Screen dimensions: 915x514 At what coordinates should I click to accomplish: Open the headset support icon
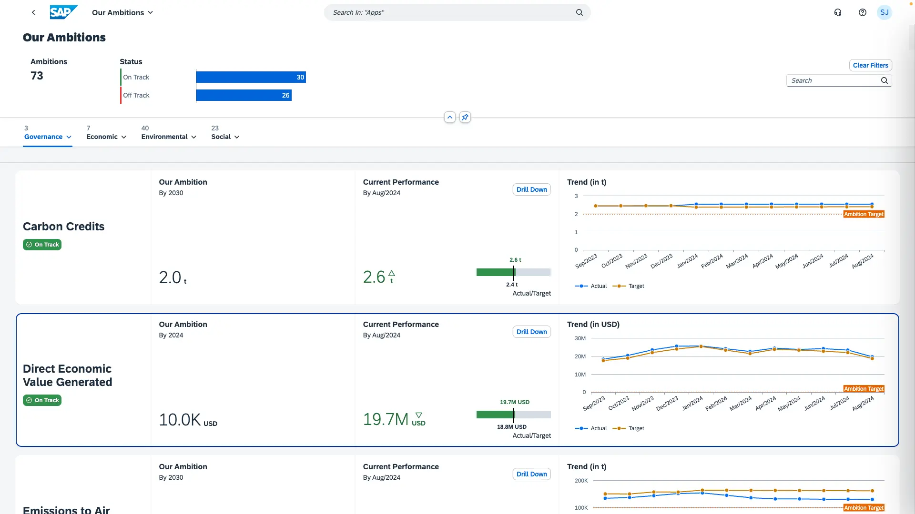[838, 12]
